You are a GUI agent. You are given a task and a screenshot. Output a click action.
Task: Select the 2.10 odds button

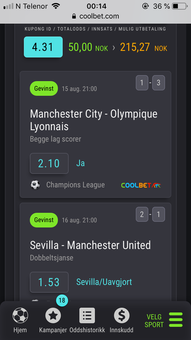(49, 163)
